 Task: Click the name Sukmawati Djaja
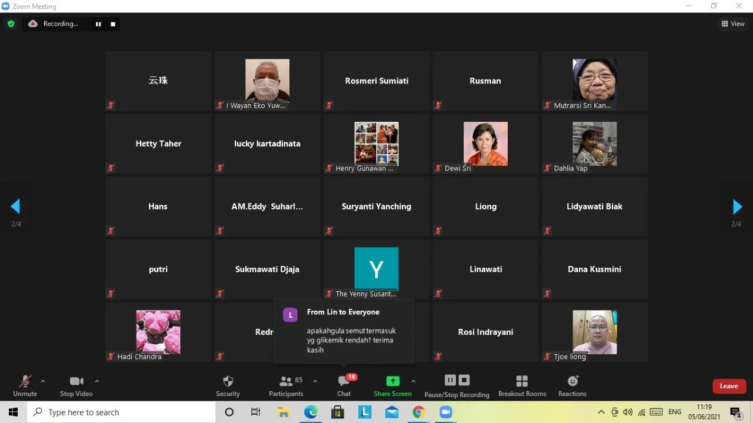267,269
